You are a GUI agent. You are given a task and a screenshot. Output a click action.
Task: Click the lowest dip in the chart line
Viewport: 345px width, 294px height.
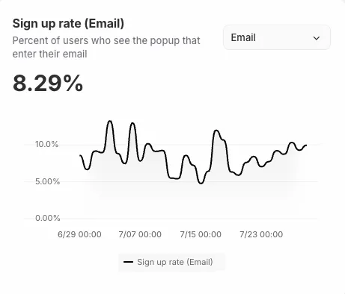(x=201, y=183)
